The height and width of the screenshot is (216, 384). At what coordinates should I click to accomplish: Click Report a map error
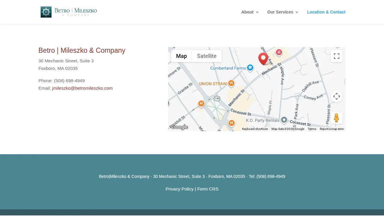click(332, 129)
